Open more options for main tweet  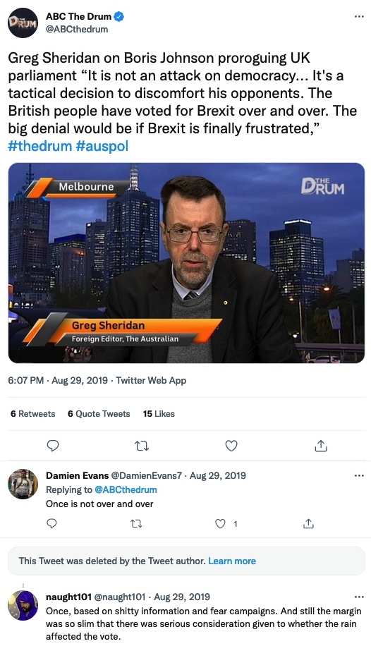click(x=359, y=16)
